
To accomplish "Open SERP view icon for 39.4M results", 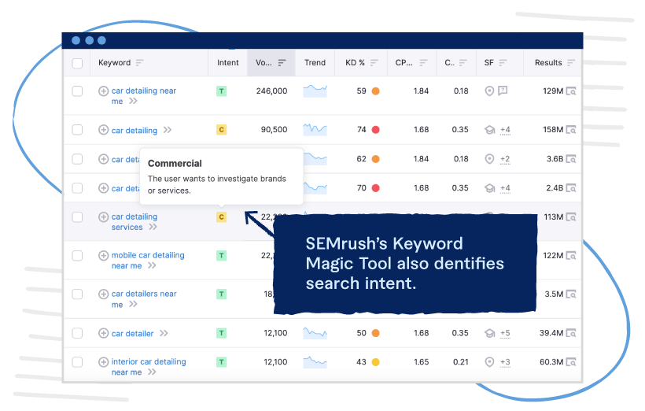I will pyautogui.click(x=571, y=333).
